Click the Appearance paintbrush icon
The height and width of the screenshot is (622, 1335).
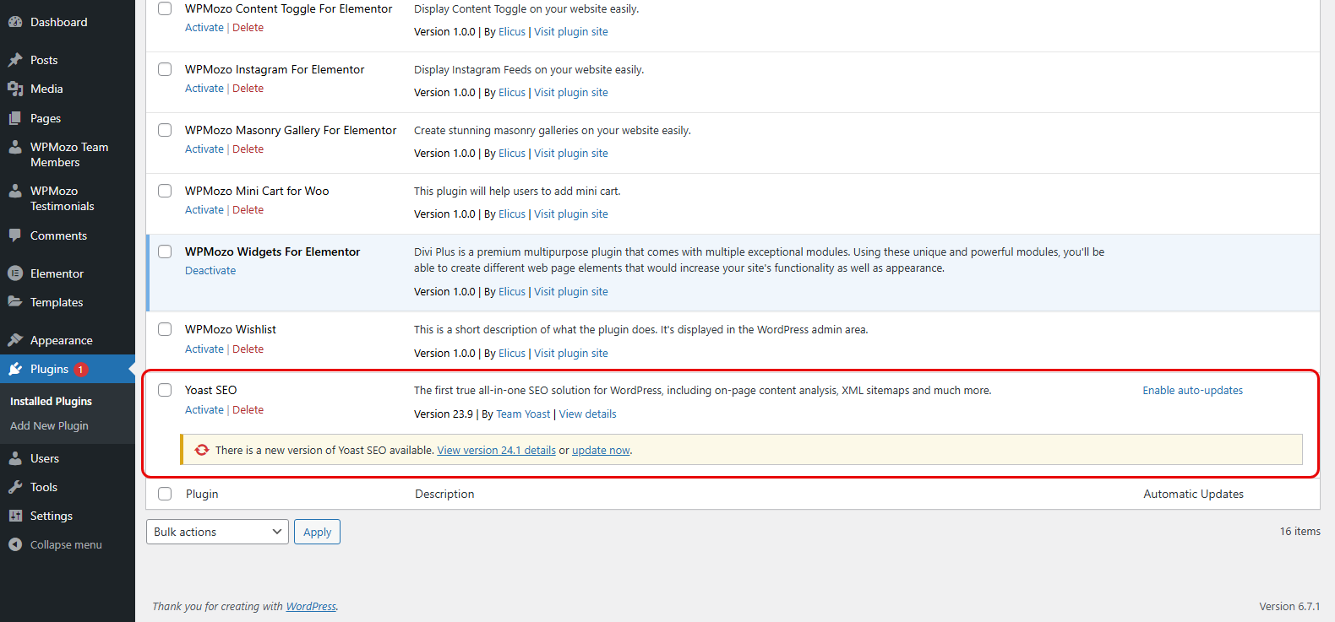click(x=15, y=340)
